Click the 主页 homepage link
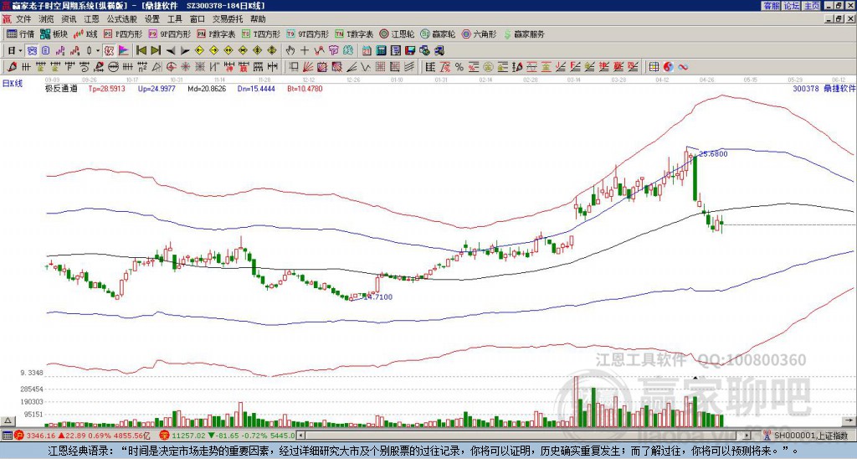This screenshot has height=459, width=857. (x=811, y=6)
